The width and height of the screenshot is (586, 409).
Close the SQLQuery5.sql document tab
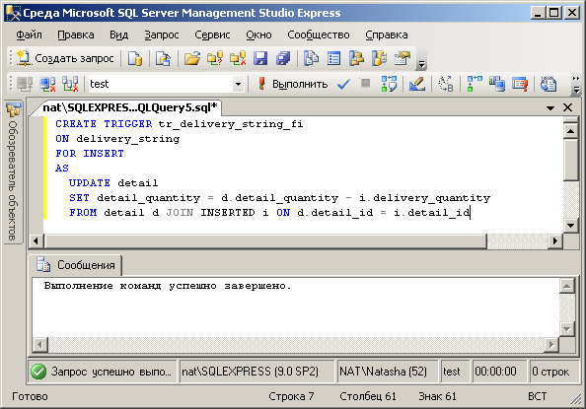click(x=567, y=108)
